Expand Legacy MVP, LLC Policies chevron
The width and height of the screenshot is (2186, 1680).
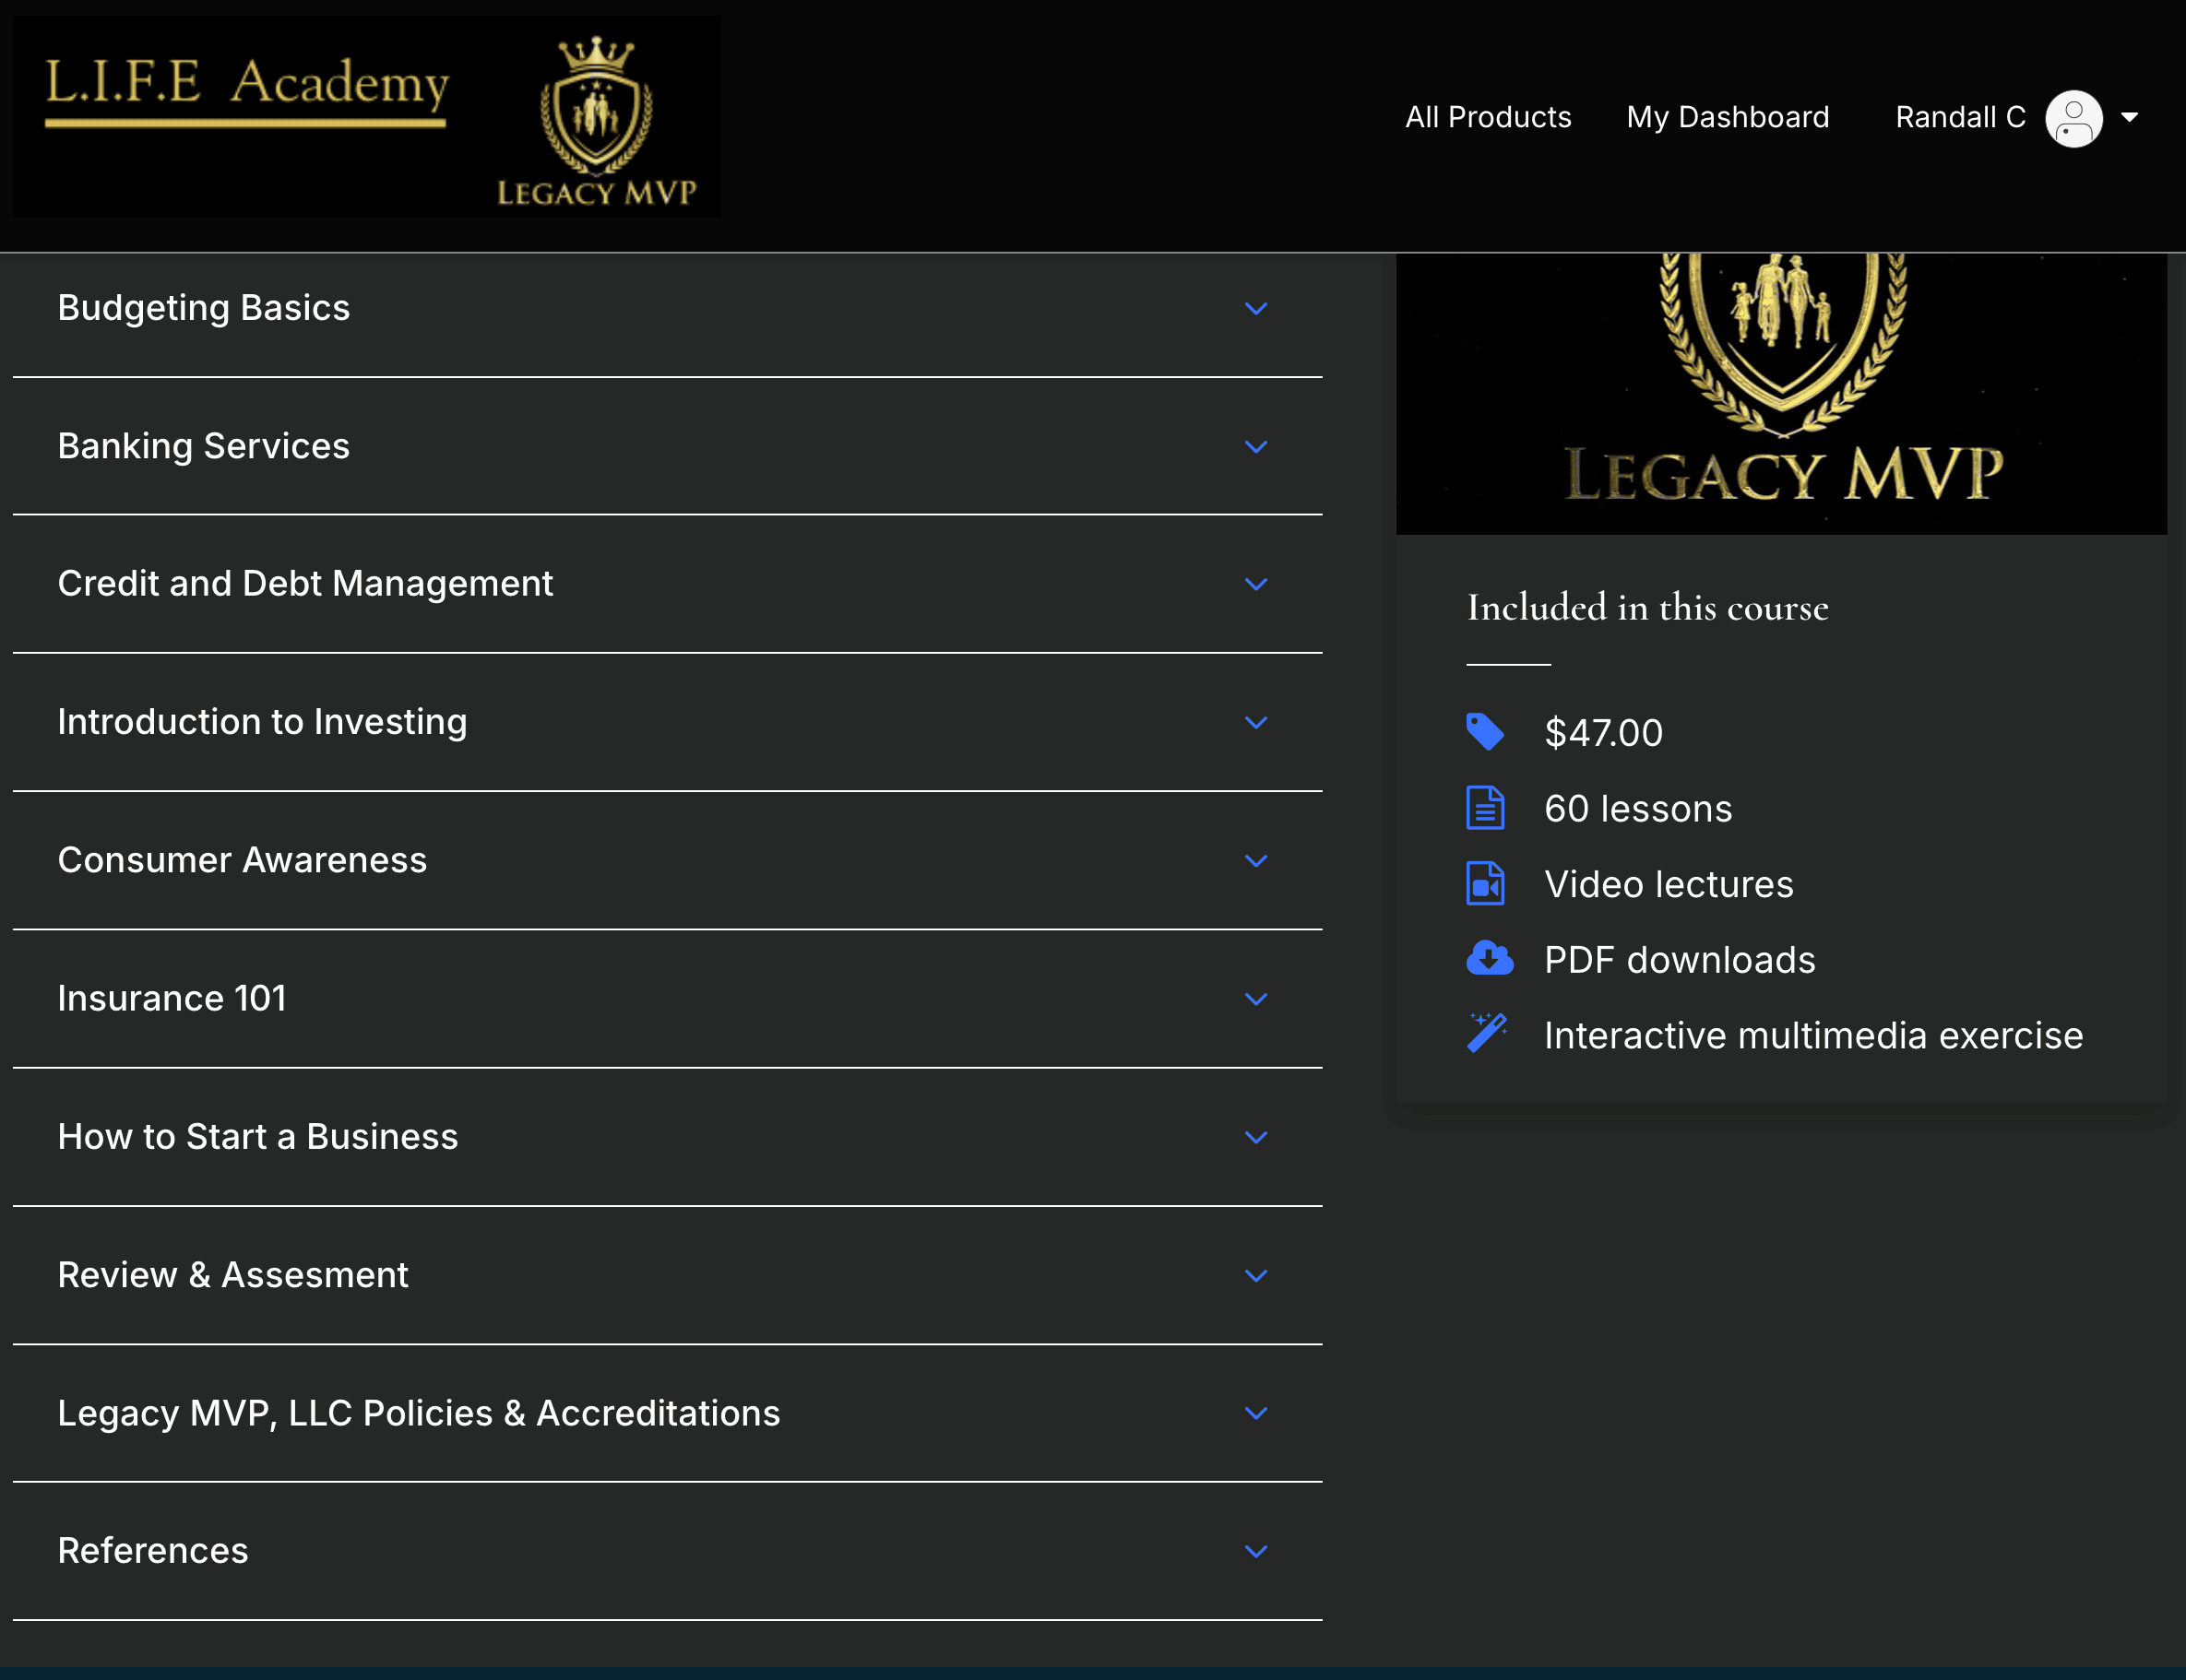pyautogui.click(x=1255, y=1413)
